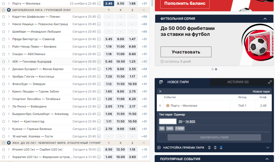
Task: Open statistics icon for Динамо Бухарест match
Action: tap(99, 69)
